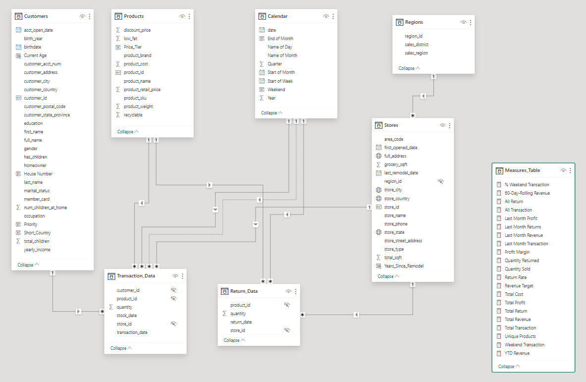Toggle visibility of the Measures_Table
Viewport: 586px width, 382px height.
click(x=563, y=170)
